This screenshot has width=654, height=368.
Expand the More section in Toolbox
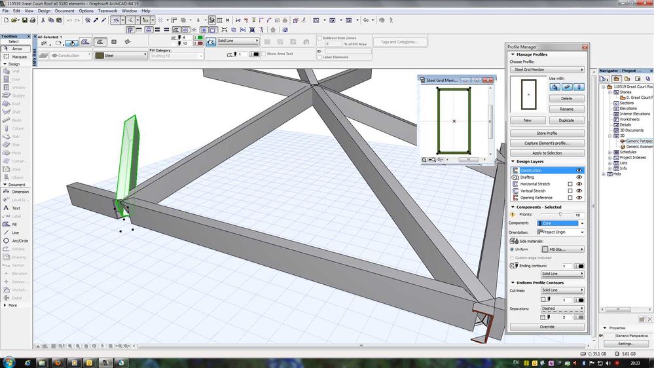click(x=10, y=305)
